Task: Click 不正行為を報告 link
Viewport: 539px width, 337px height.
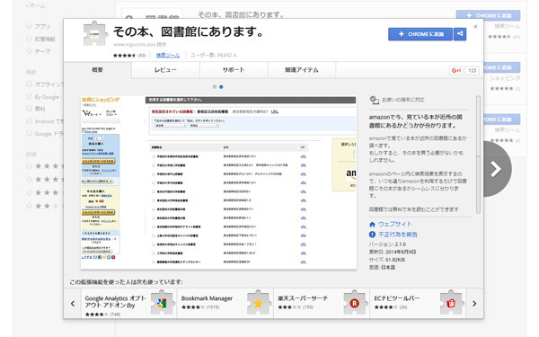Action: coord(398,235)
